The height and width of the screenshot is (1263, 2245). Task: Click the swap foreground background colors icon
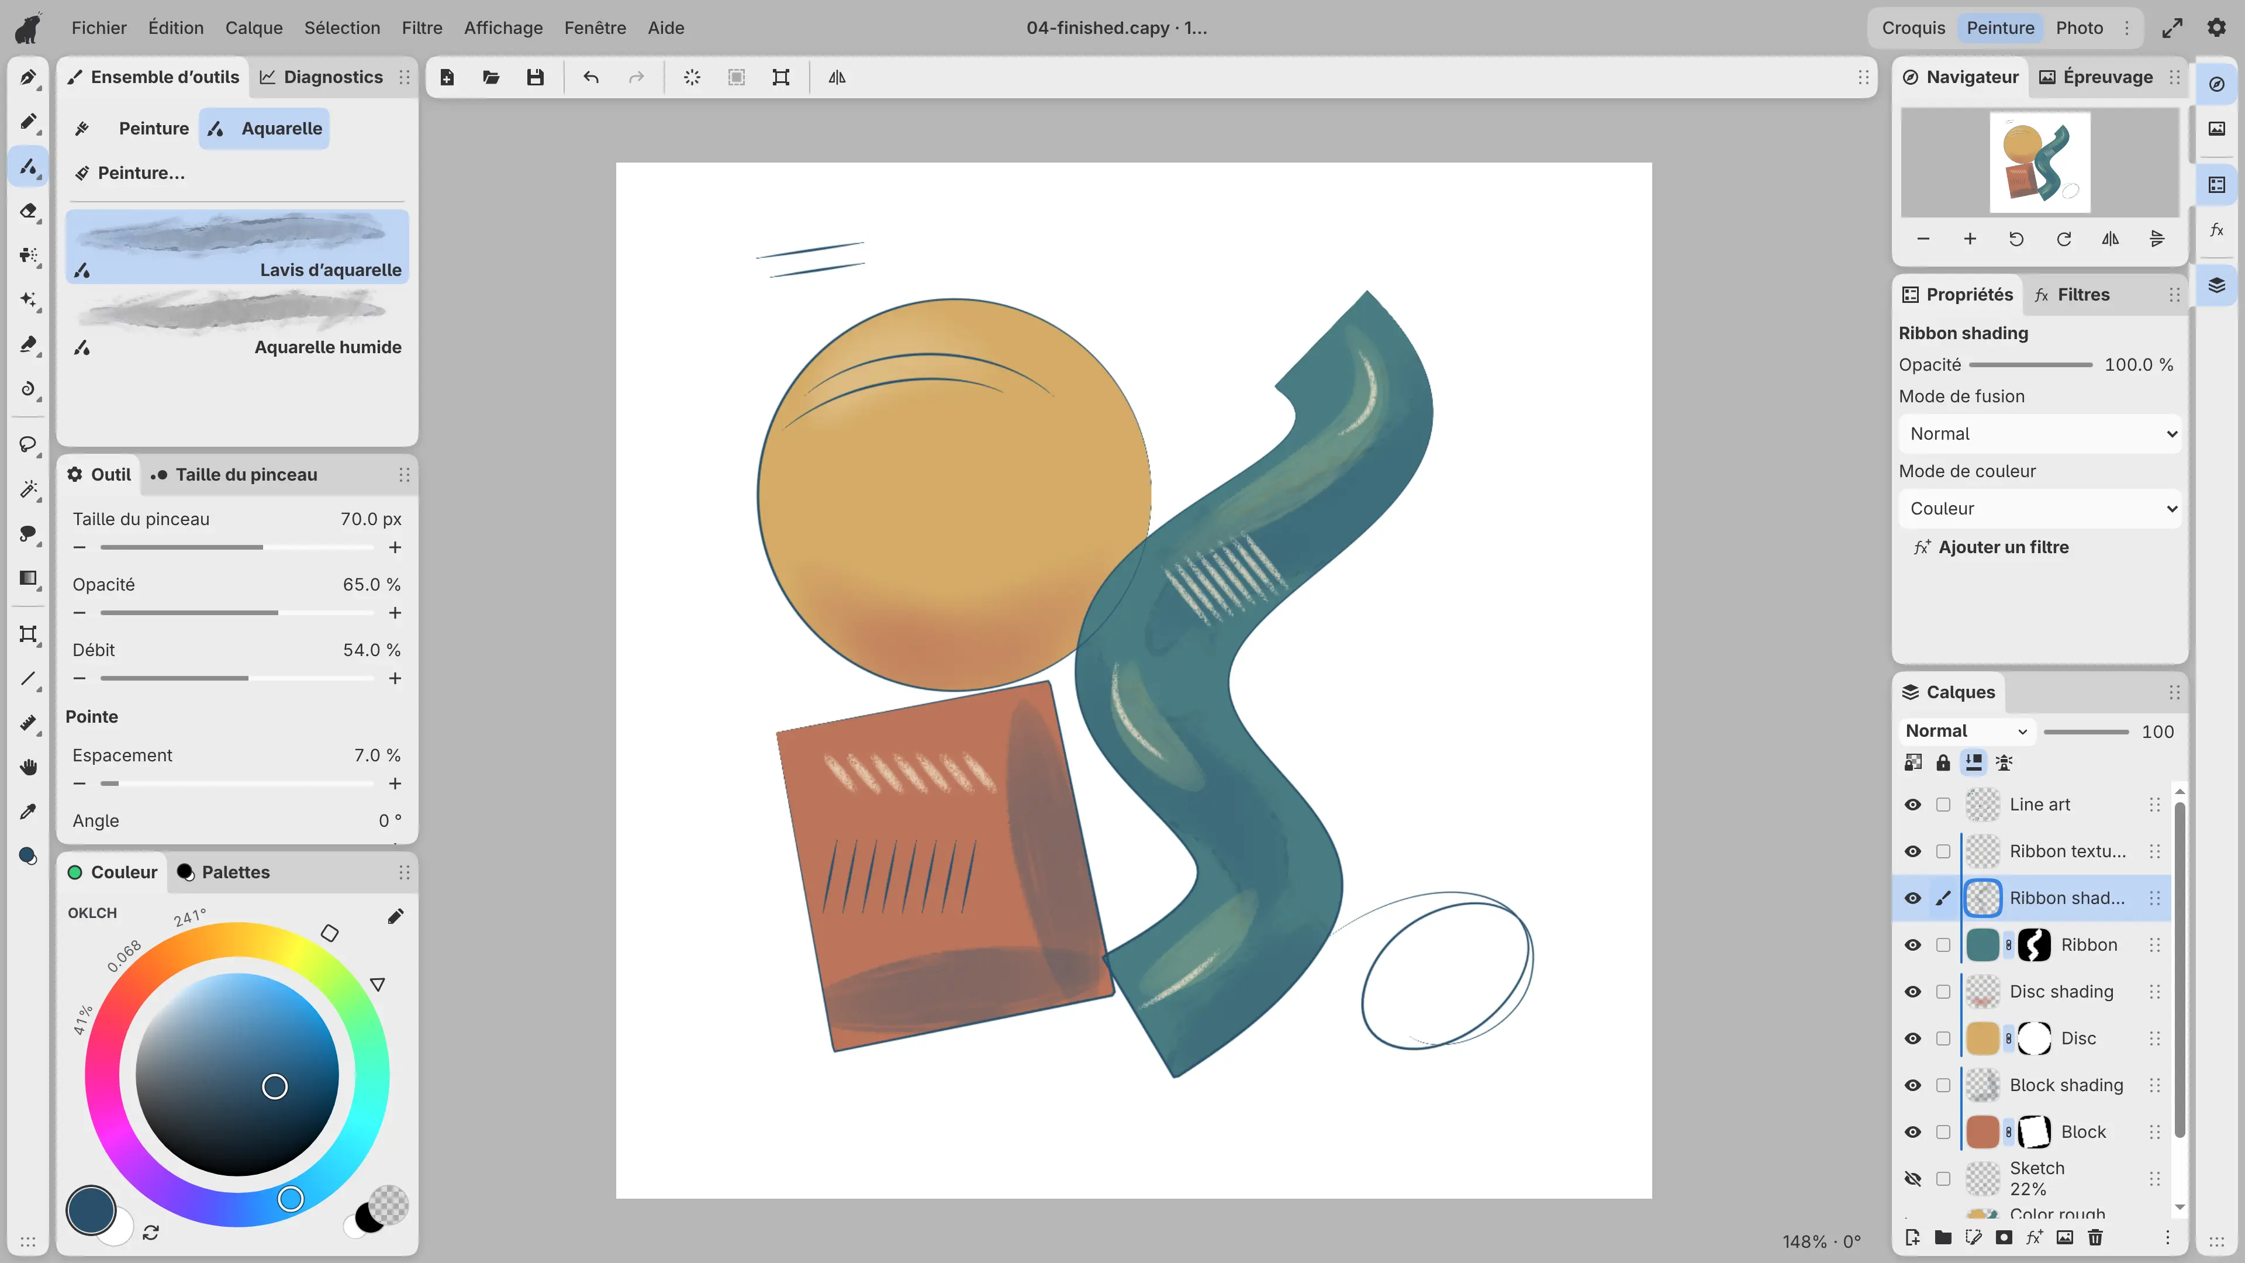point(151,1233)
